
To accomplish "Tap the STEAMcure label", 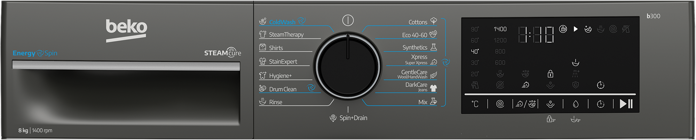I will [223, 52].
